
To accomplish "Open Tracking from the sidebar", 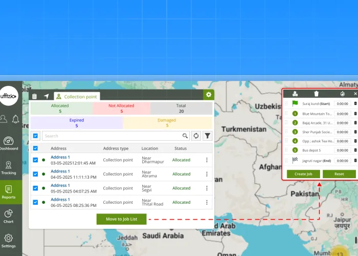I will (x=8, y=167).
